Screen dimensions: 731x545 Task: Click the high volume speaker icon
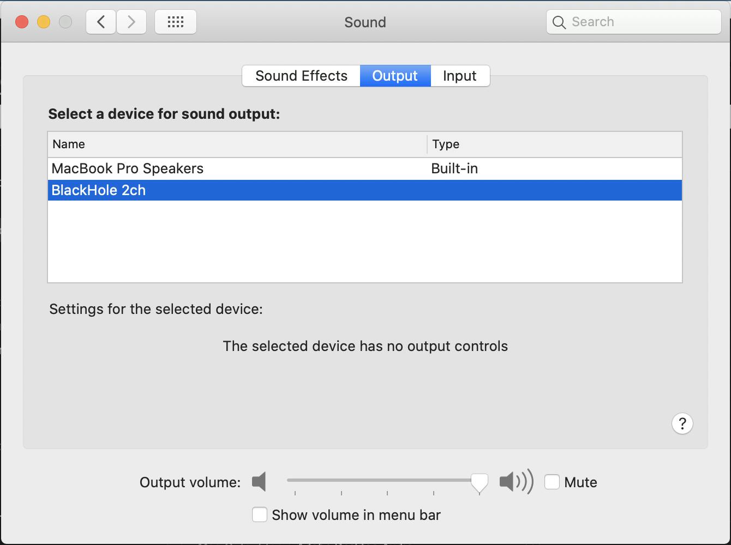(x=516, y=482)
